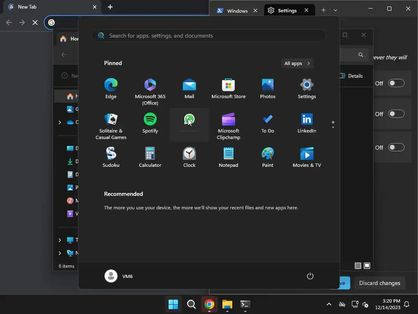Screen dimensions: 418x314
Task: Stop loading page in Chrome
Action: tap(35, 22)
